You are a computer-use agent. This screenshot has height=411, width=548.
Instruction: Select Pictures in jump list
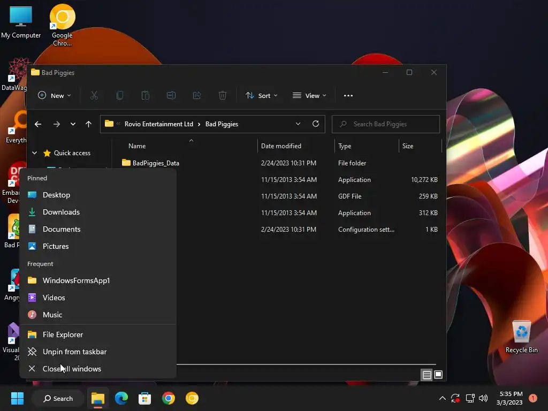coord(98,246)
